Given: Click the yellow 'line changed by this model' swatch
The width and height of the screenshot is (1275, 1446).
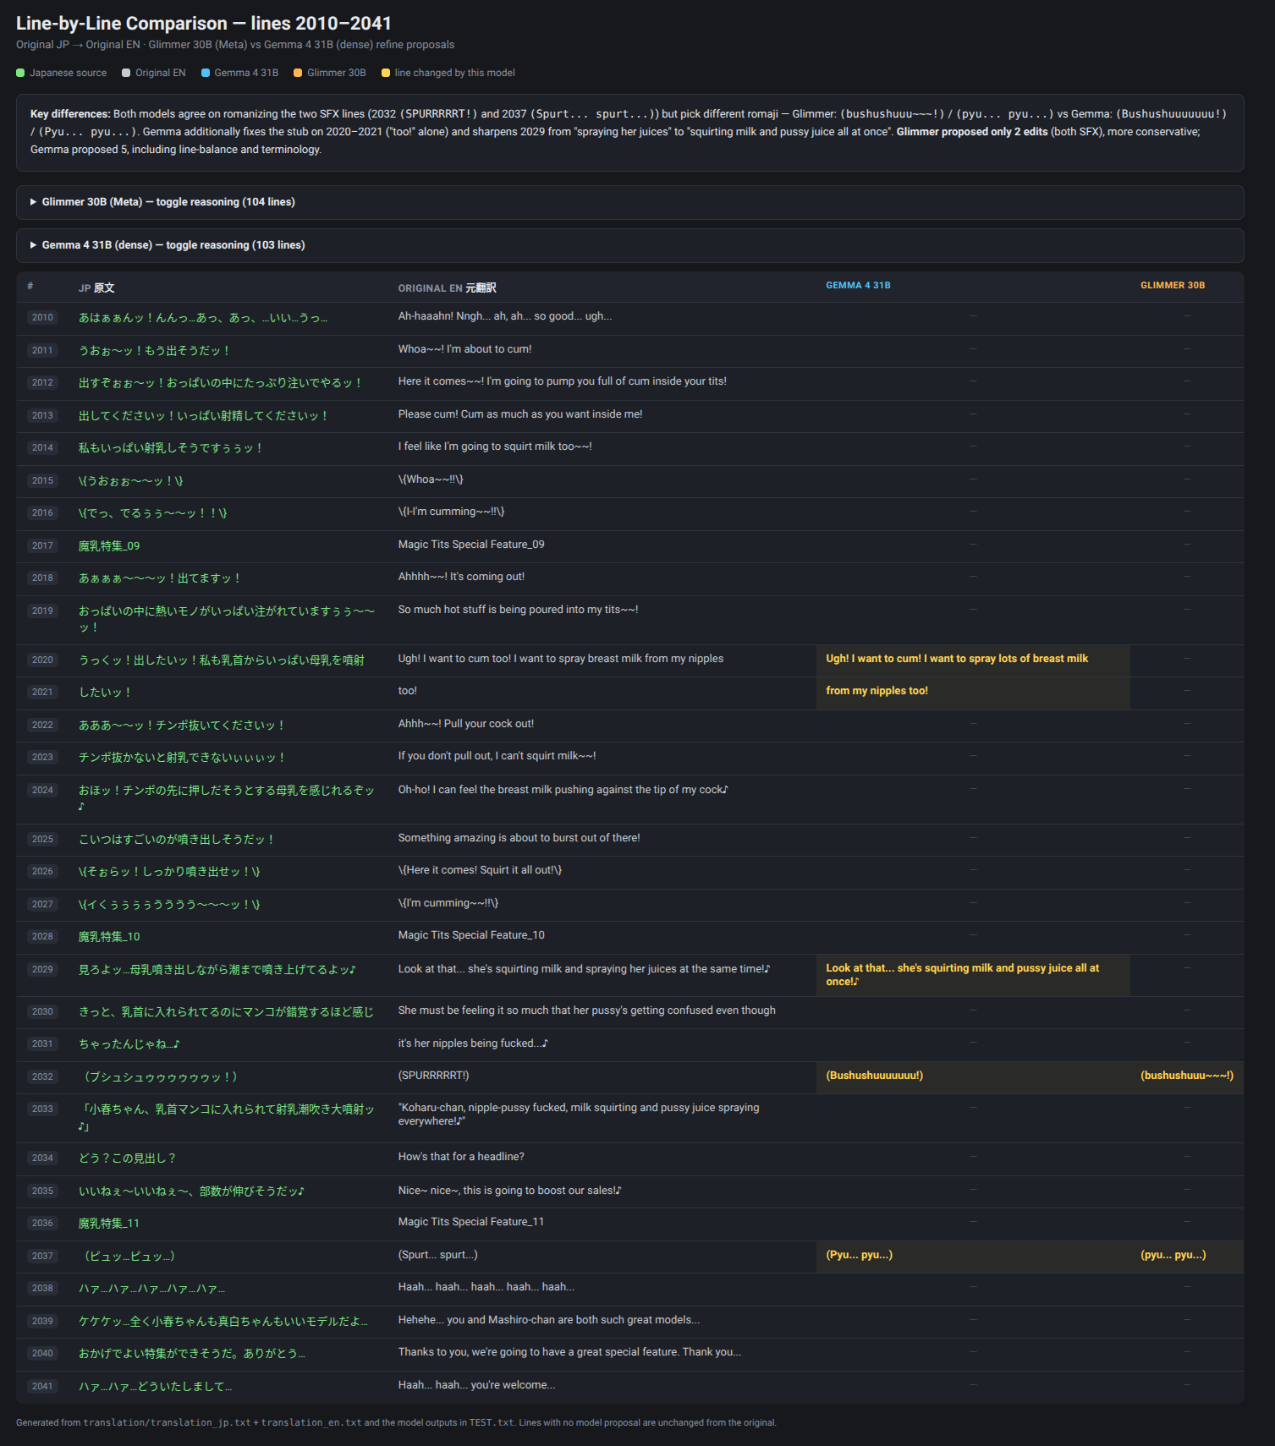Looking at the screenshot, I should pyautogui.click(x=386, y=73).
